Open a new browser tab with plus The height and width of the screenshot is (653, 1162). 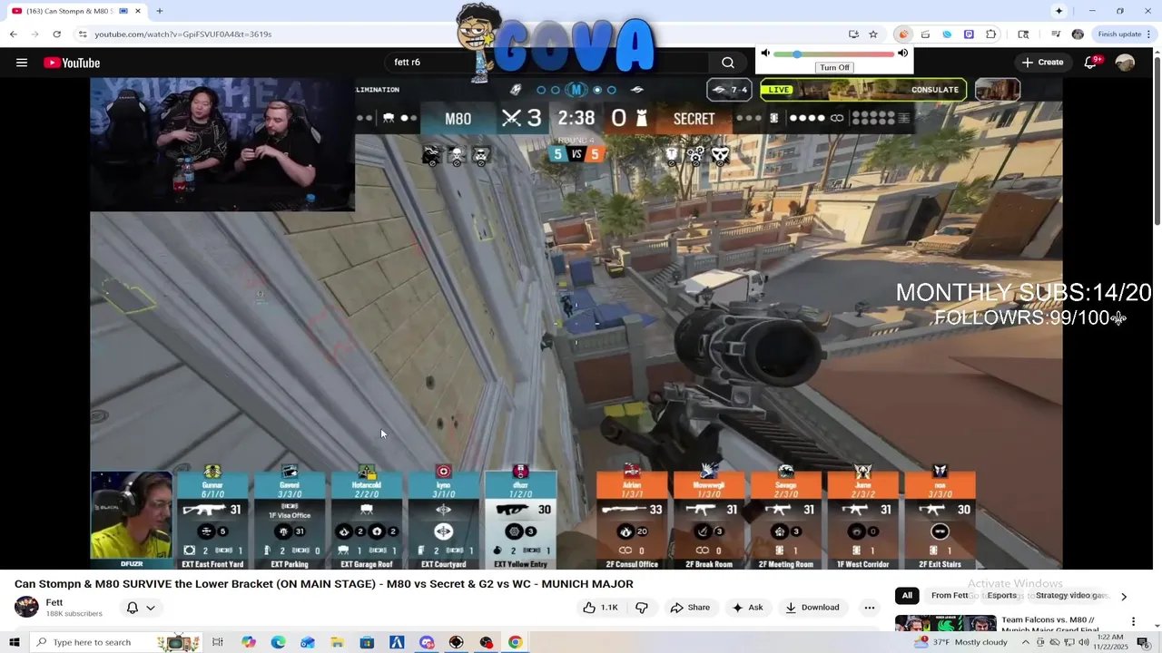(x=160, y=11)
